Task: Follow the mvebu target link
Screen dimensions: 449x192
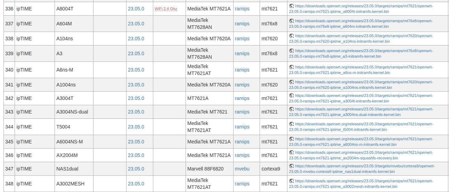Action: (x=242, y=169)
